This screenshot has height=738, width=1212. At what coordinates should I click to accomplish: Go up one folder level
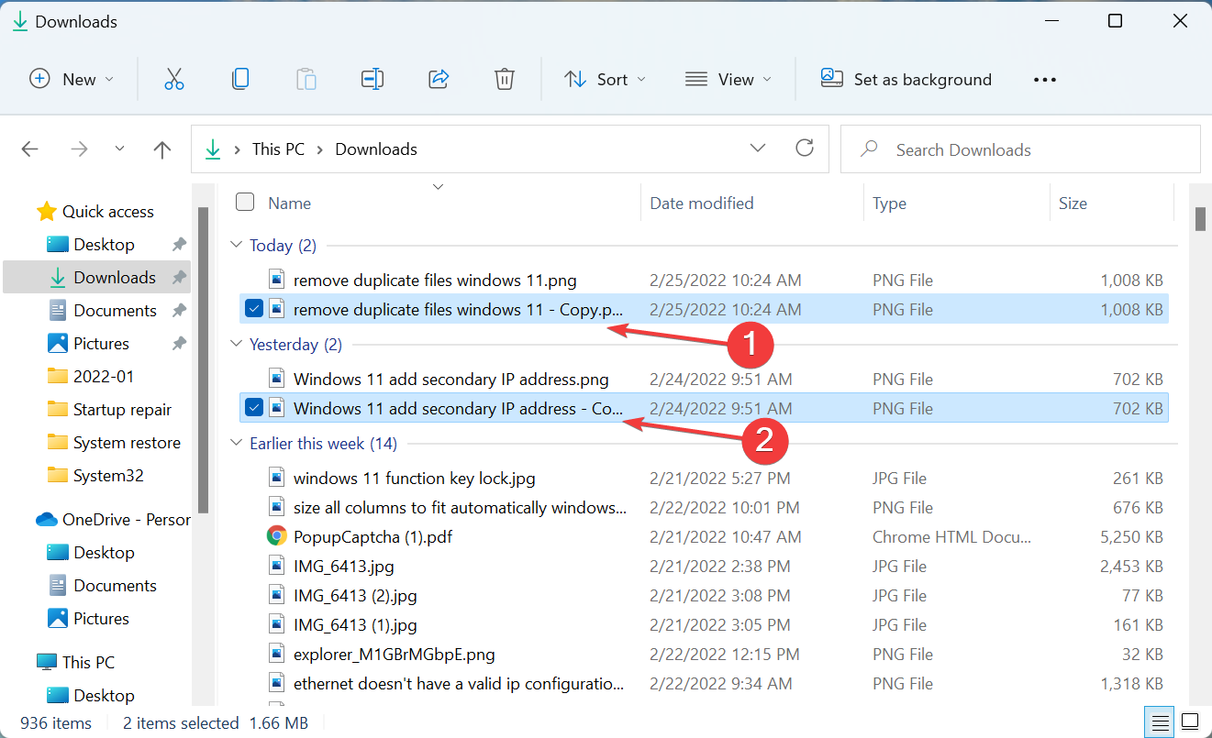click(162, 149)
